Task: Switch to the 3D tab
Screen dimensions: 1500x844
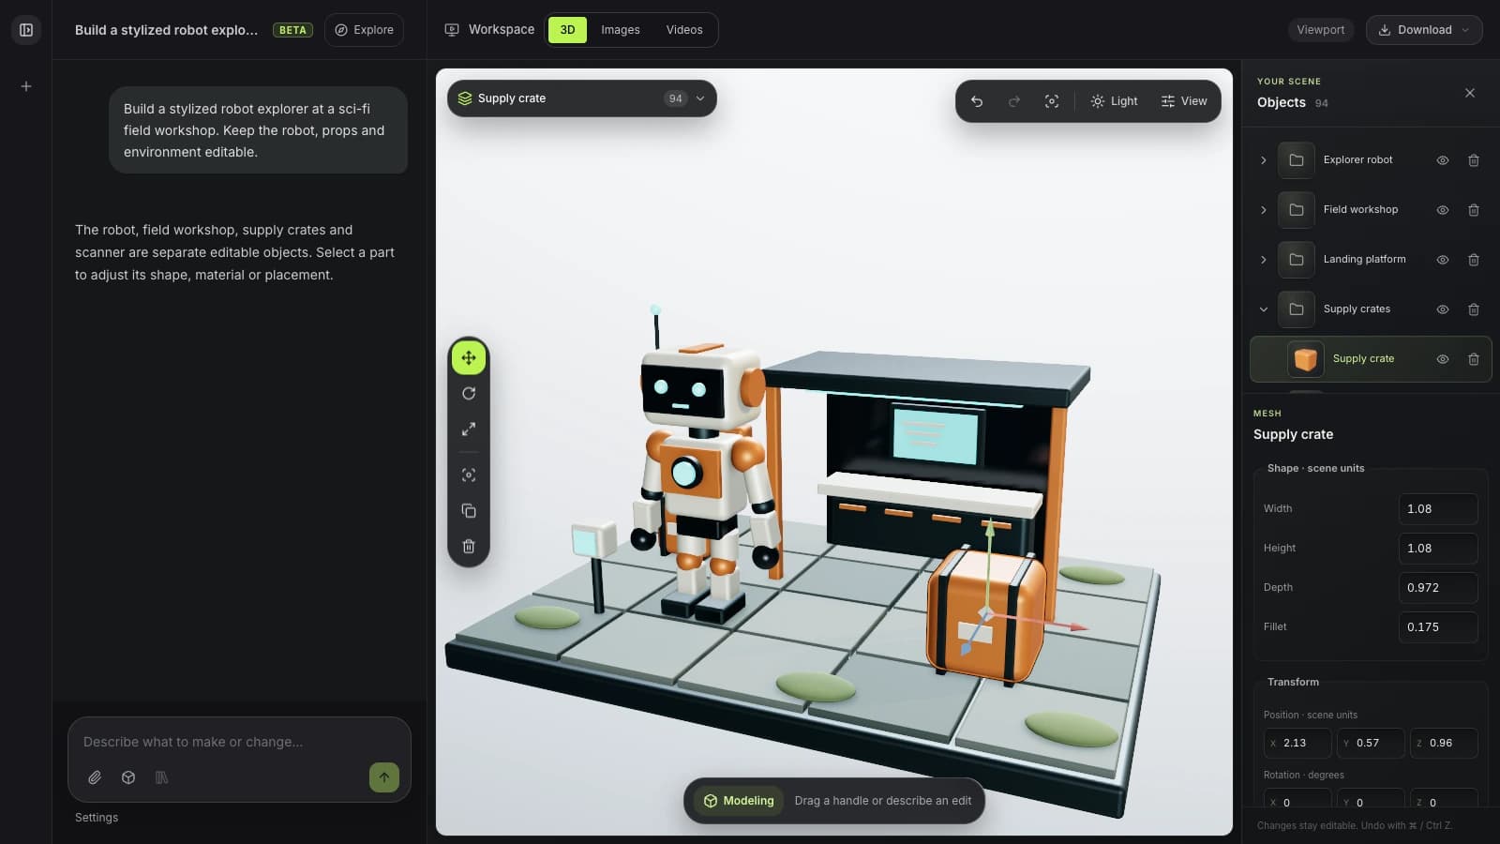Action: coord(567,30)
